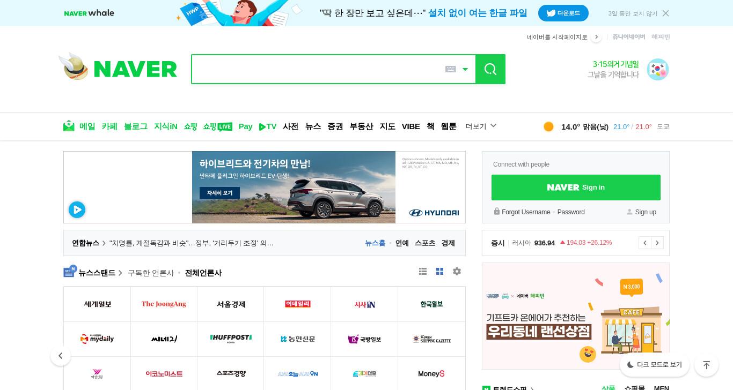Open Naver TV play icon link
The image size is (733, 390).
coord(267,126)
